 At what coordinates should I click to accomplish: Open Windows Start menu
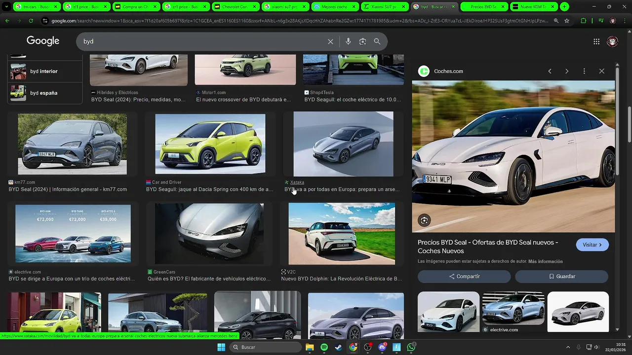coord(221,347)
